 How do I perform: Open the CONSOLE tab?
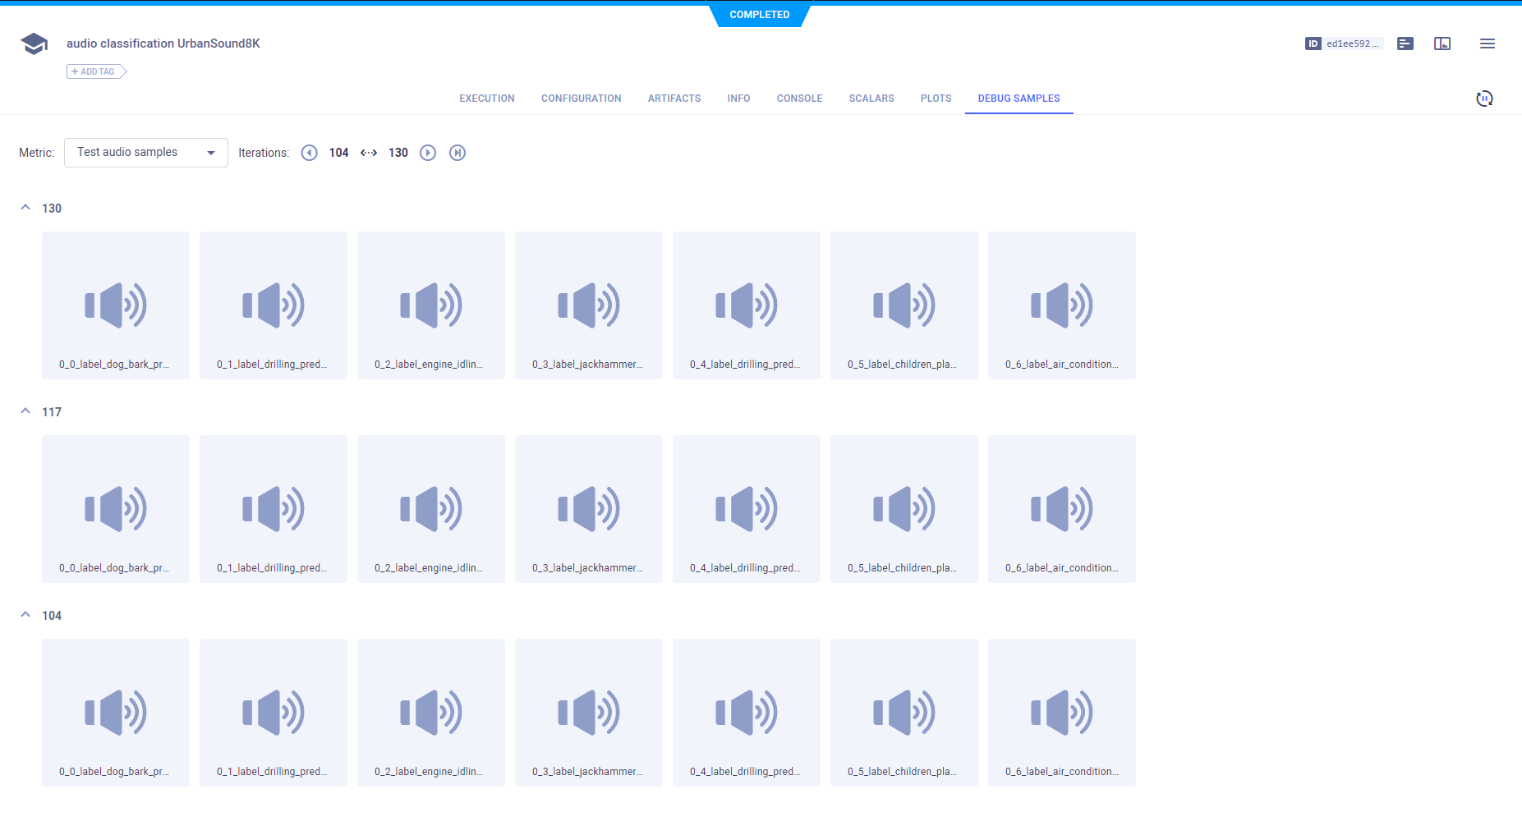799,99
